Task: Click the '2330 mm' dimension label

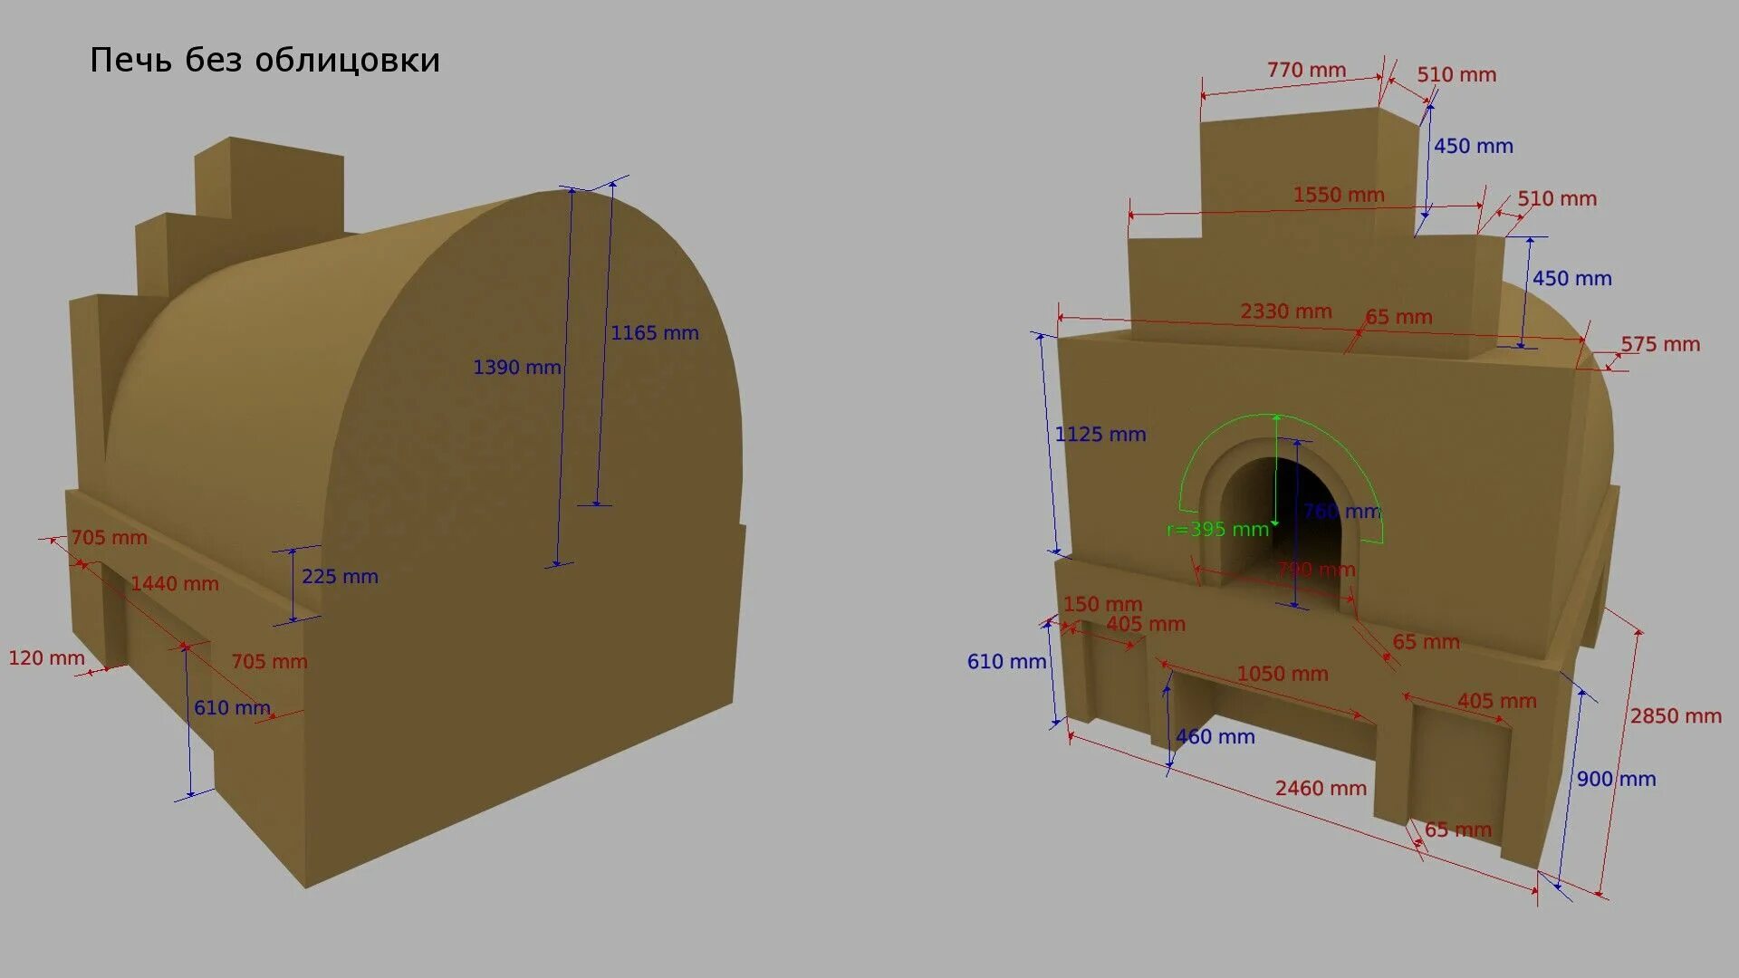Action: click(1286, 311)
